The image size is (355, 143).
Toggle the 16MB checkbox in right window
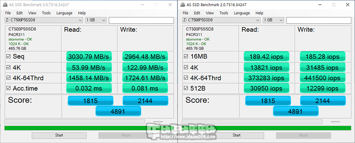coord(186,57)
